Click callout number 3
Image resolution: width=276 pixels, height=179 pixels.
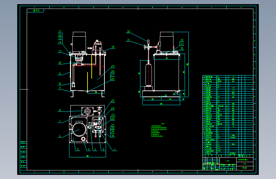coord(95,149)
